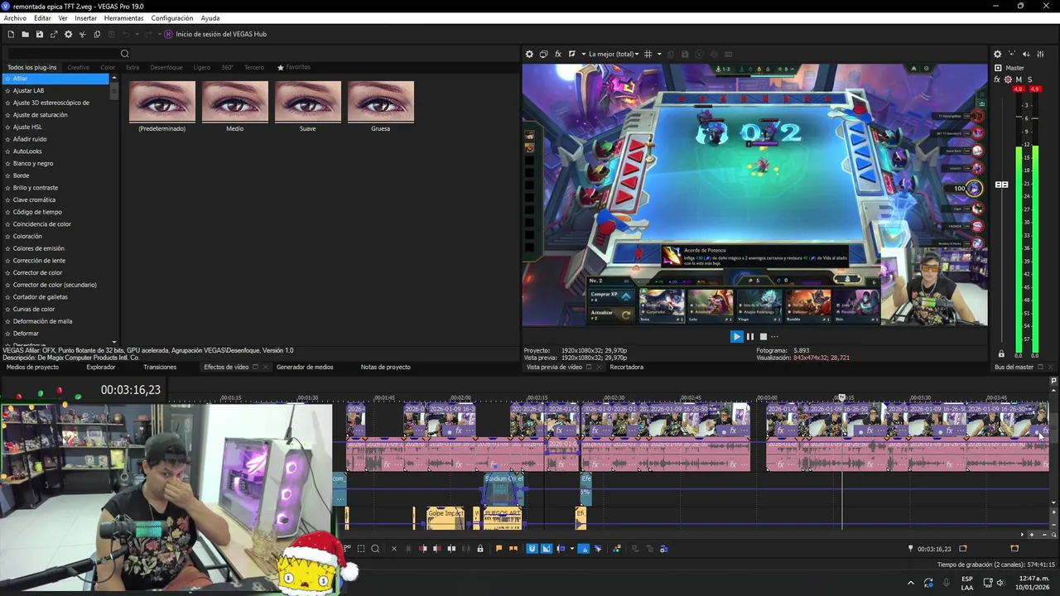Open the redo history dropdown arrow

tap(159, 34)
